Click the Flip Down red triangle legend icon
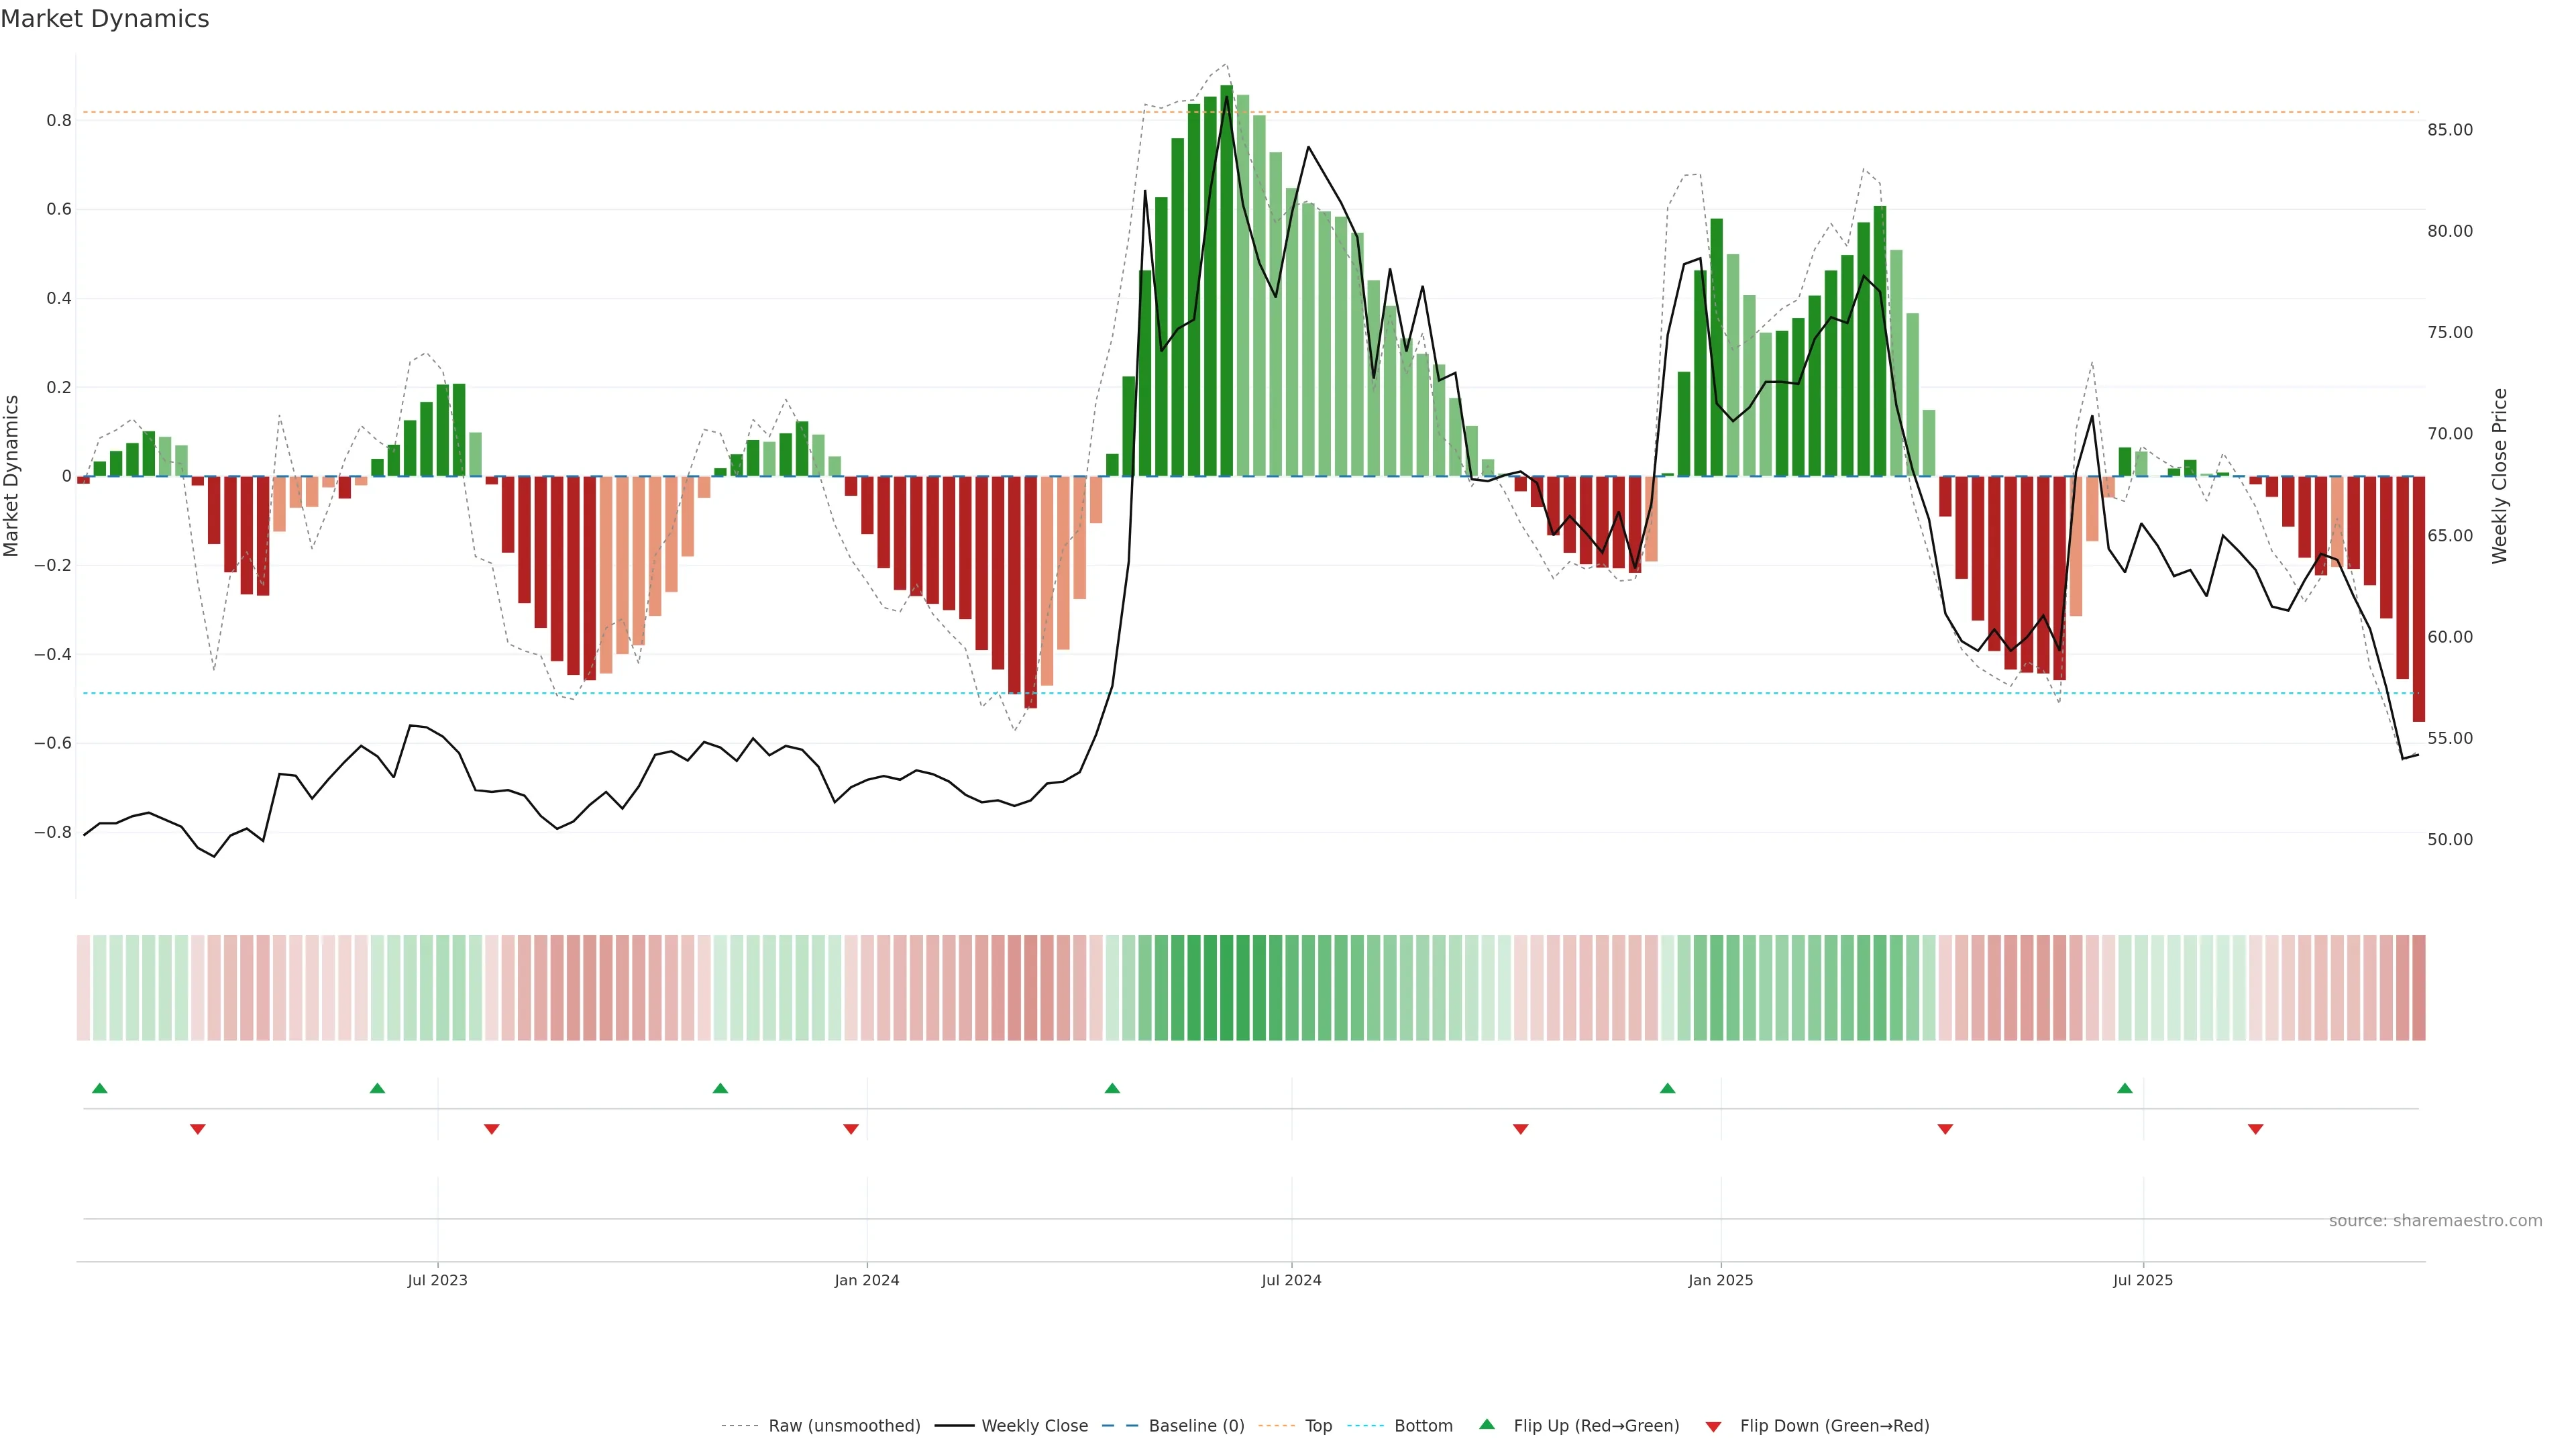 pos(1713,1426)
